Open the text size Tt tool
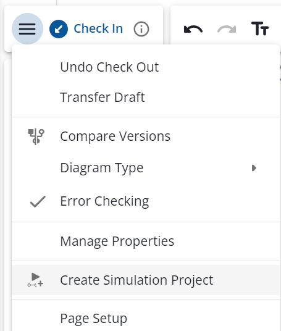This screenshot has width=281, height=331. pos(260,28)
